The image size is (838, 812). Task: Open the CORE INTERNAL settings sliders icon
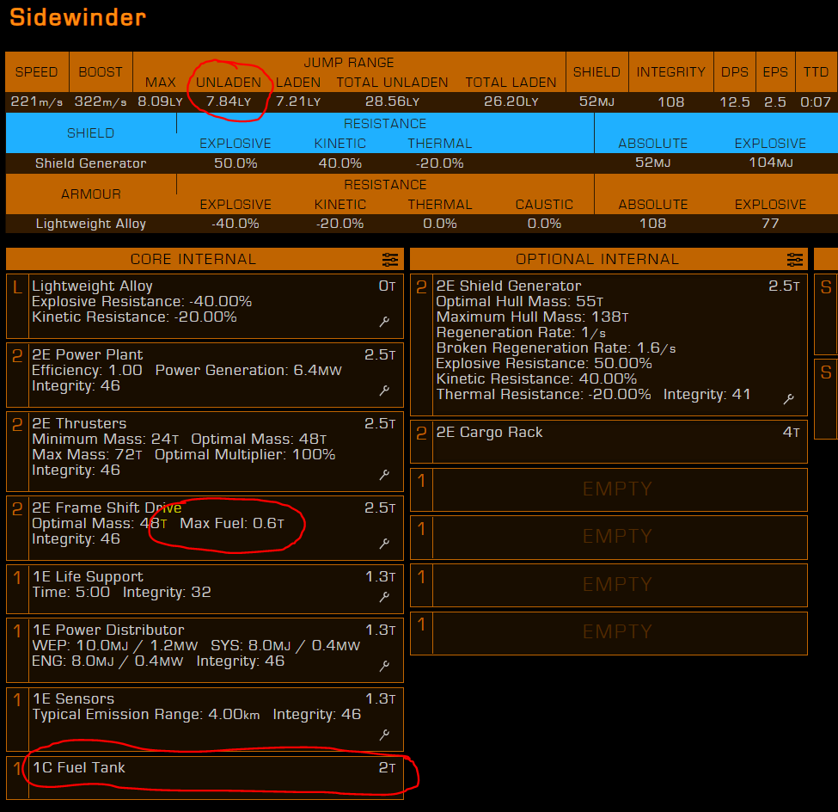pos(389,260)
